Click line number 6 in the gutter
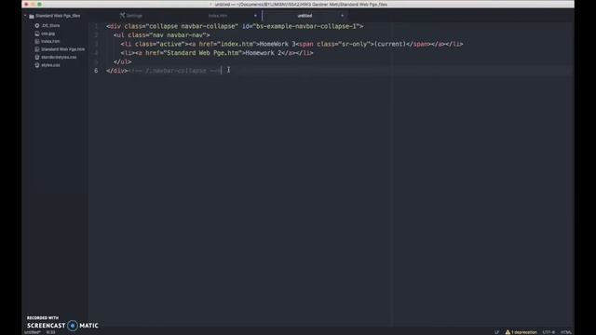The width and height of the screenshot is (596, 335). pyautogui.click(x=96, y=71)
